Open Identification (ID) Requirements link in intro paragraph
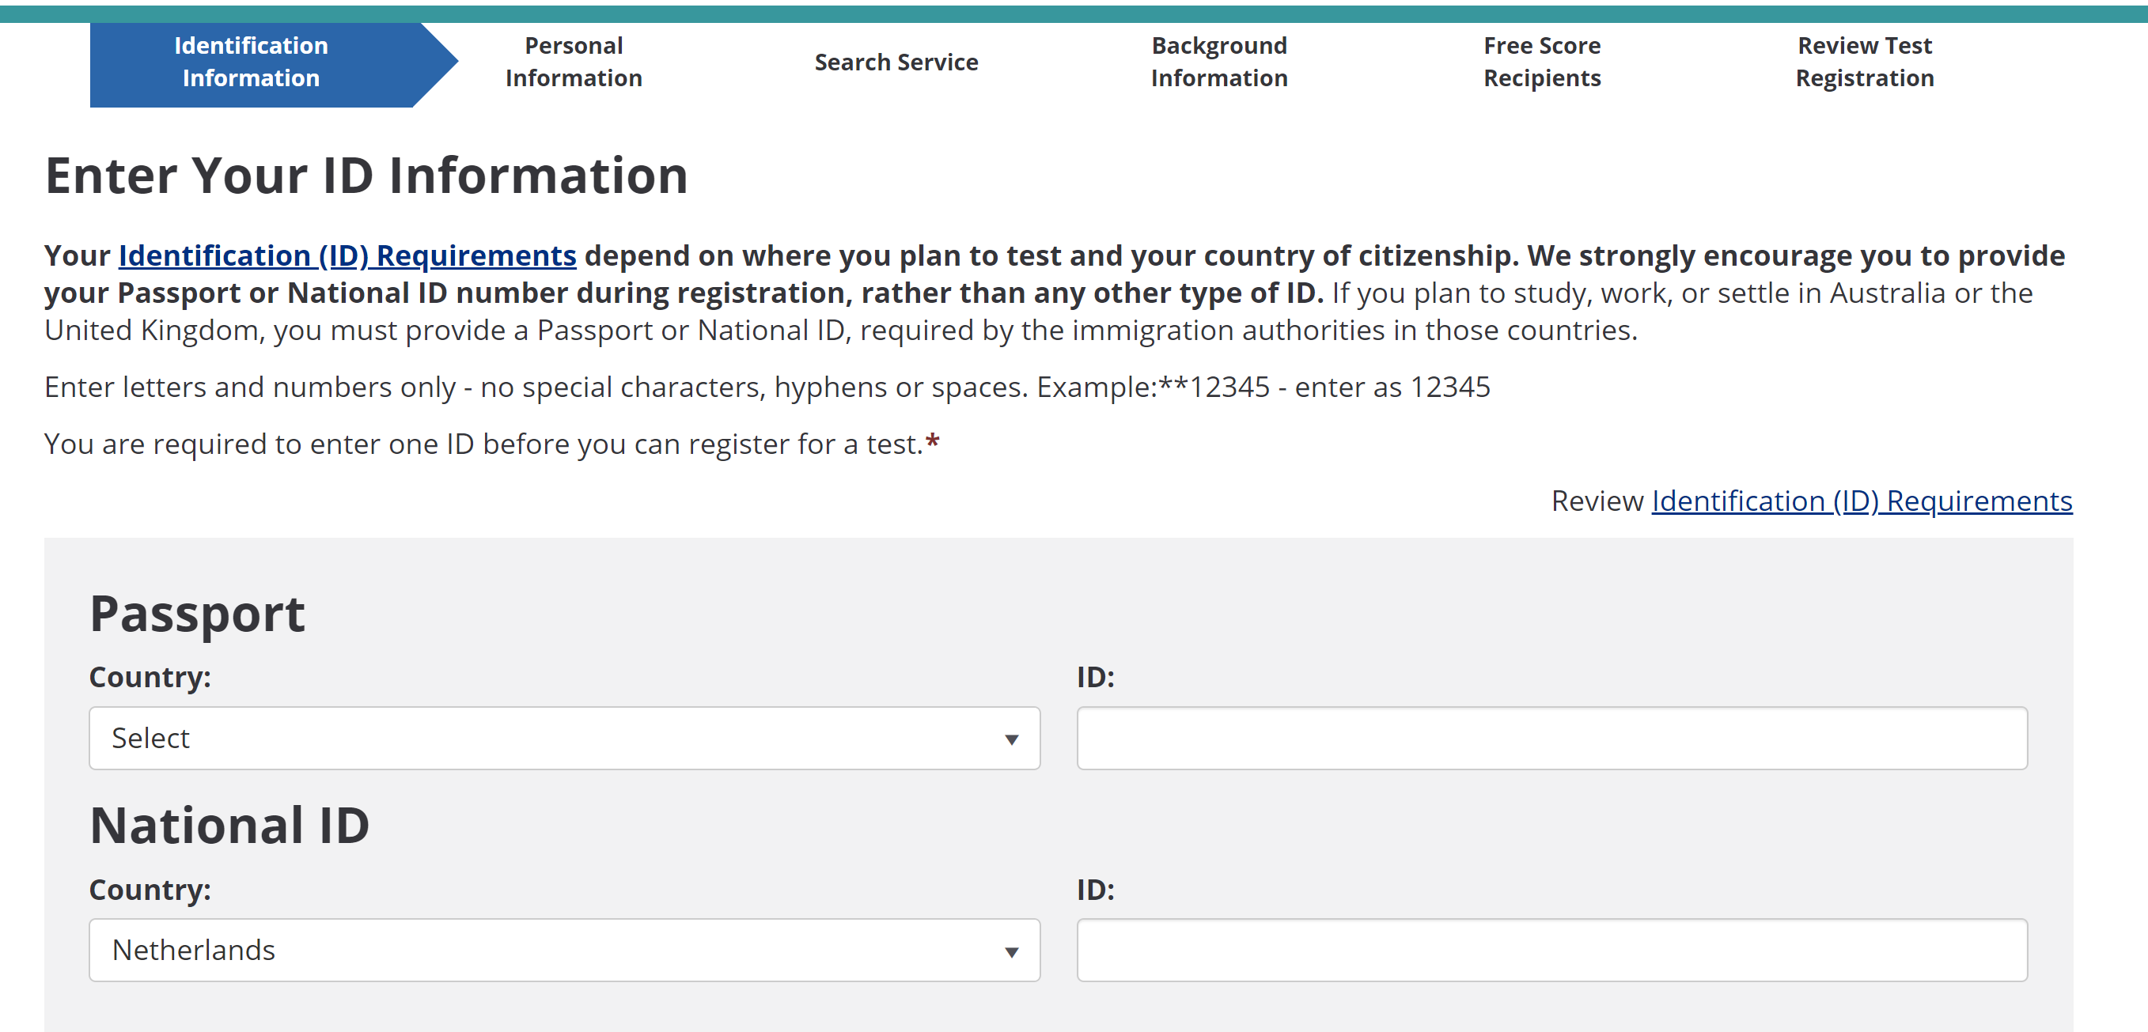The image size is (2148, 1032). pyautogui.click(x=347, y=256)
